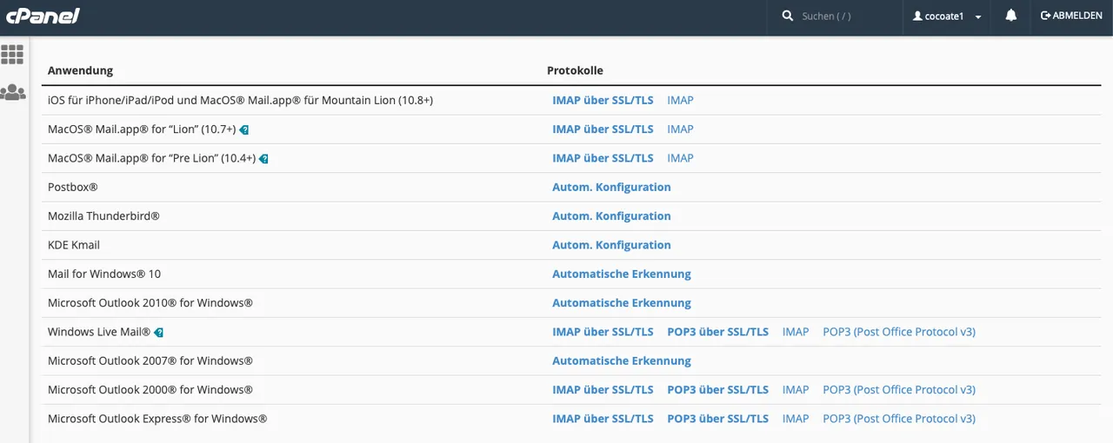
Task: Open POP3 (Post Office Protocol v3) for Outlook Express
Action: coord(899,419)
